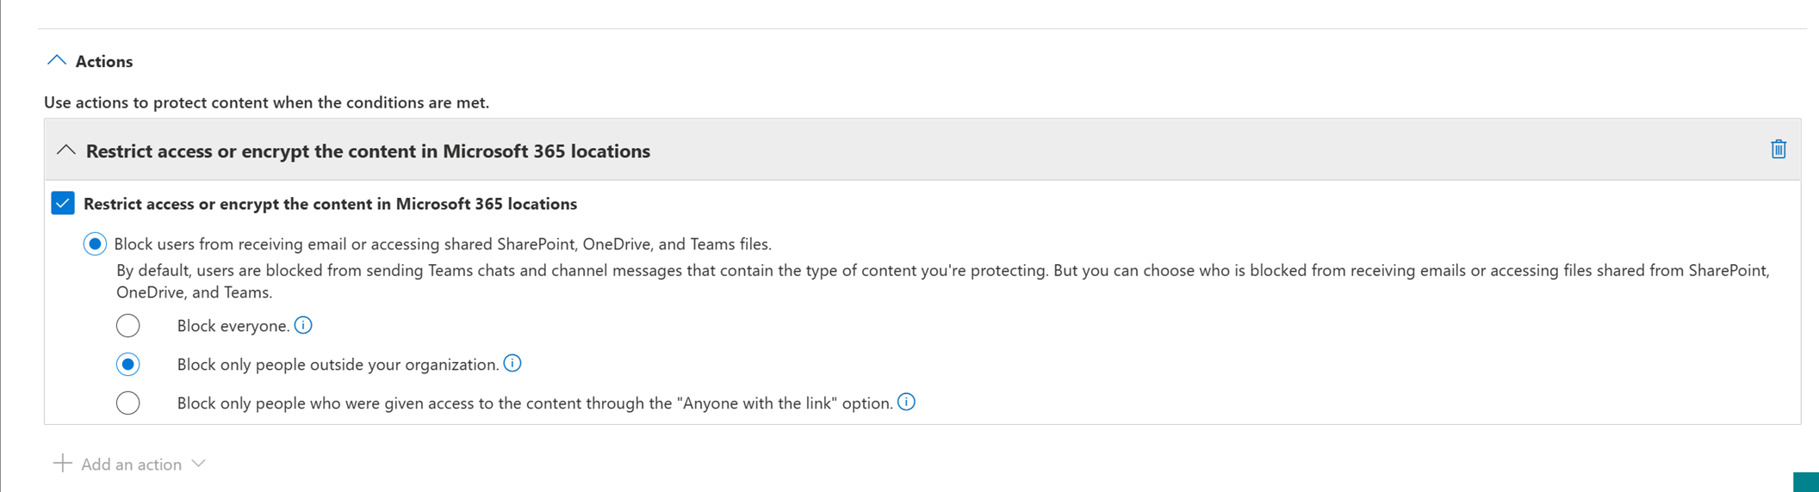
Task: Click the Block only people outside your organization label
Action: coord(338,365)
